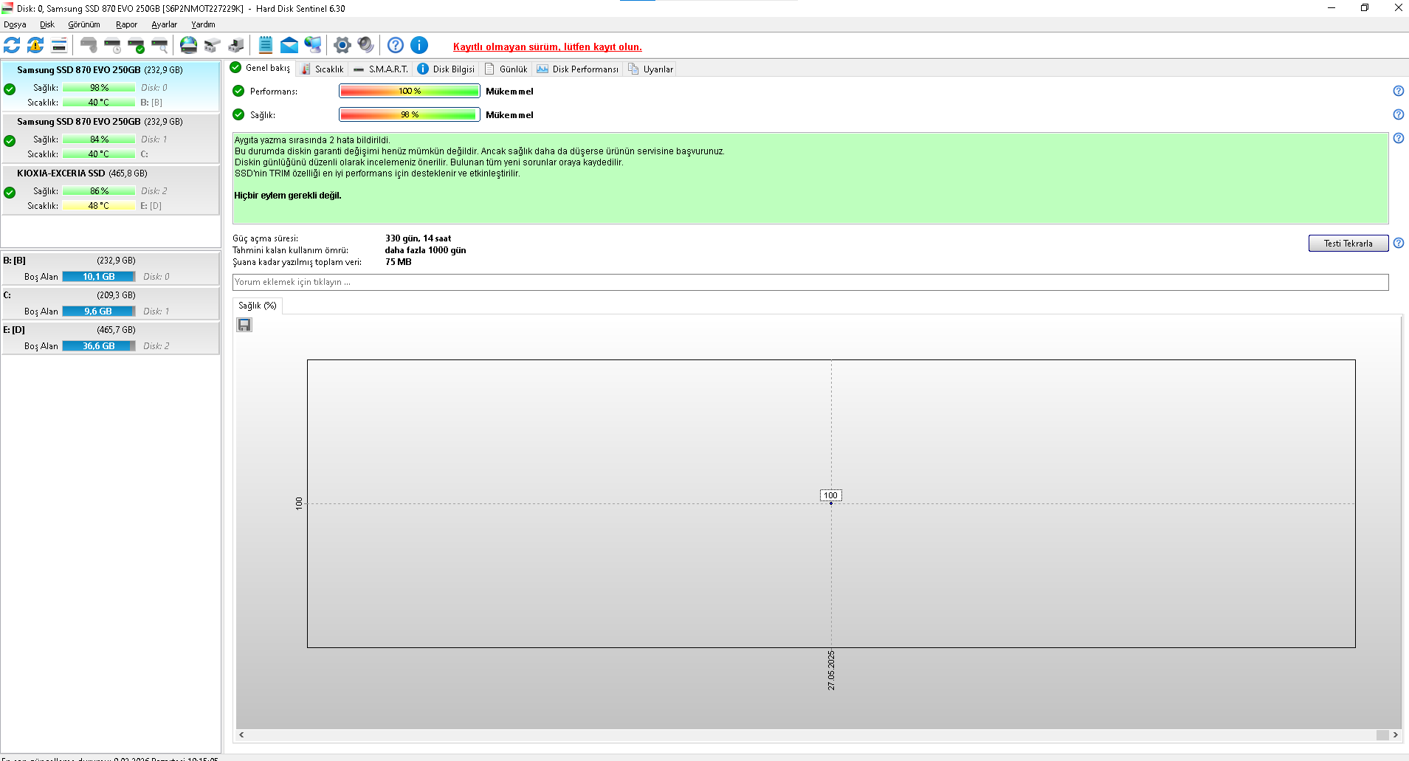Click the graph horizontal scrollbar left arrow
The height and width of the screenshot is (761, 1409).
(x=241, y=735)
